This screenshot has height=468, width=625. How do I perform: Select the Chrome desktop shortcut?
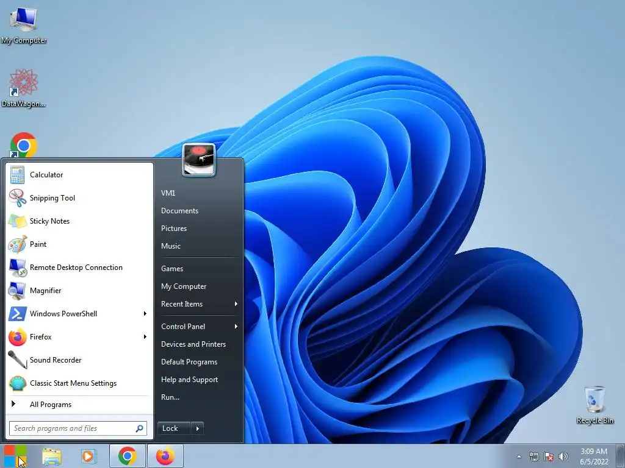tap(24, 145)
